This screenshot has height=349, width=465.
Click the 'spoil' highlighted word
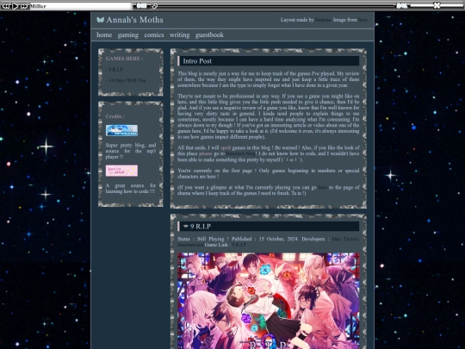point(226,148)
